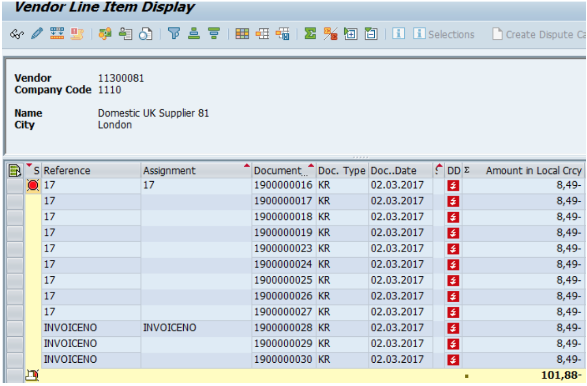Click the Doc. Type column header
The image size is (587, 386).
(x=342, y=171)
